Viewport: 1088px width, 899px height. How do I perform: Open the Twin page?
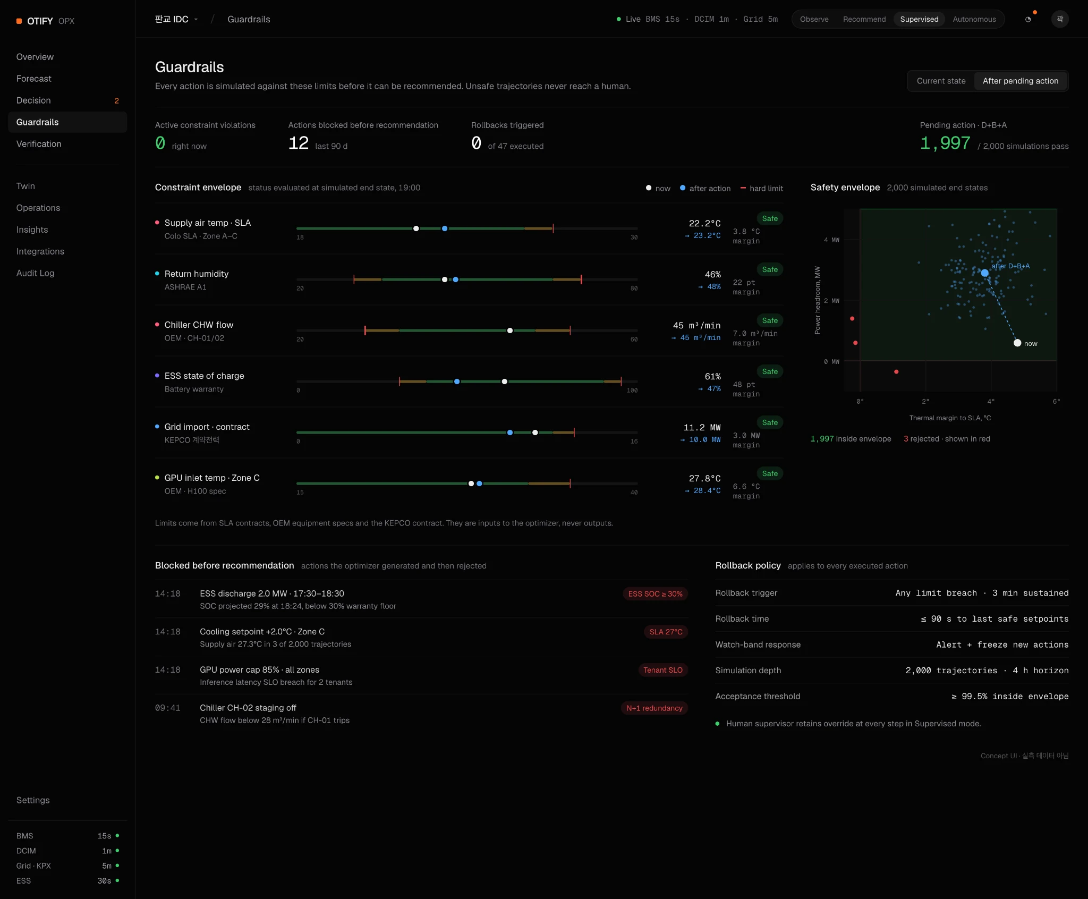point(67,186)
